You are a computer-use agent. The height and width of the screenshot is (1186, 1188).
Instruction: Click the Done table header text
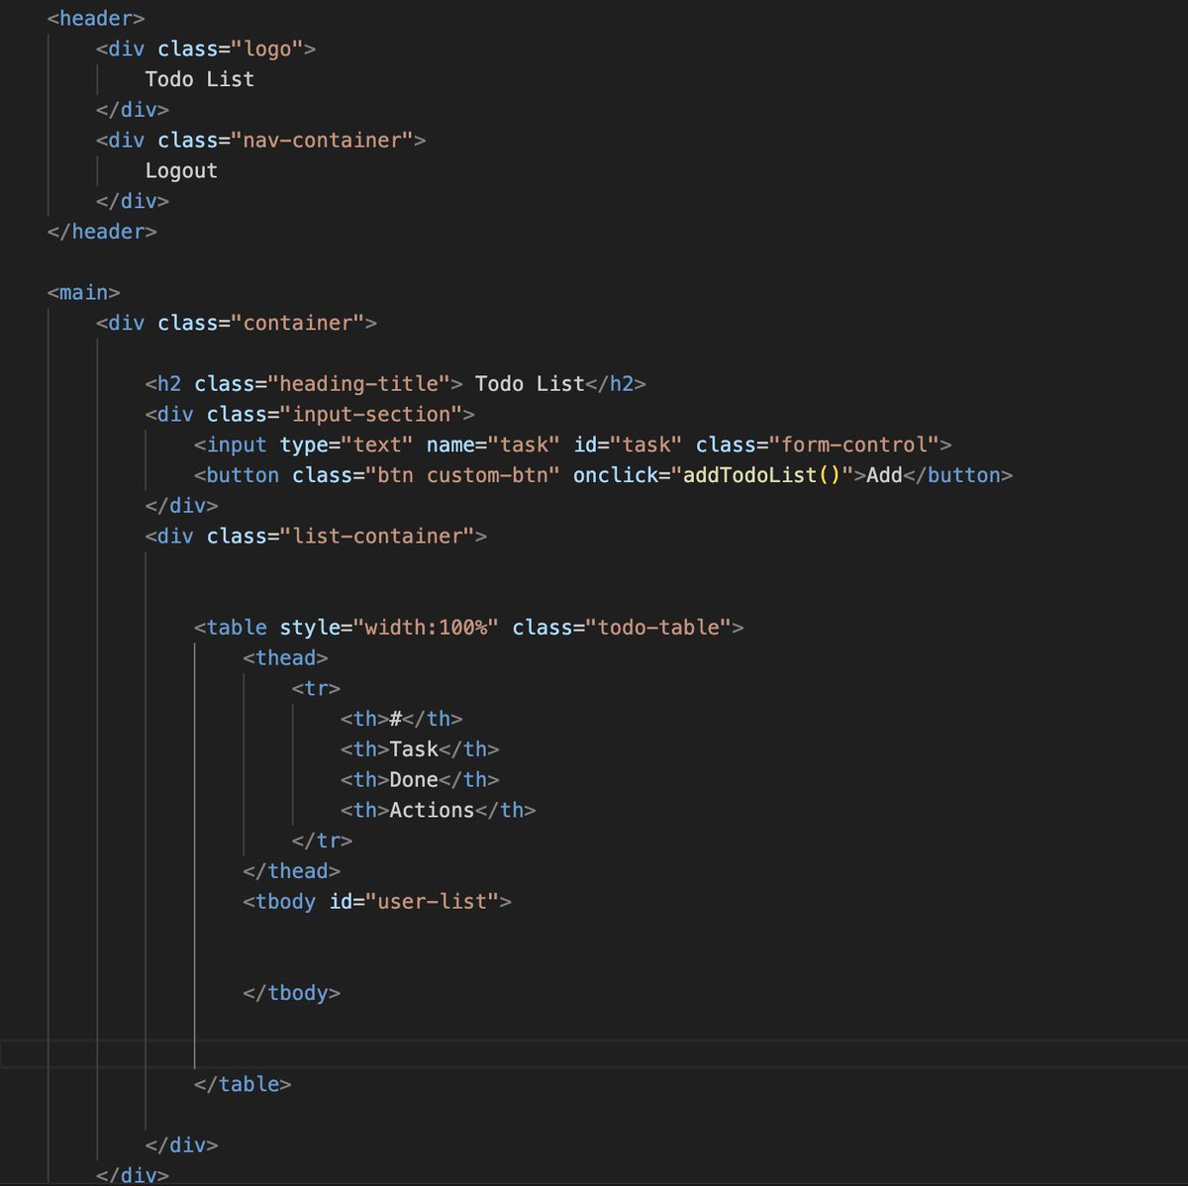[x=414, y=779]
